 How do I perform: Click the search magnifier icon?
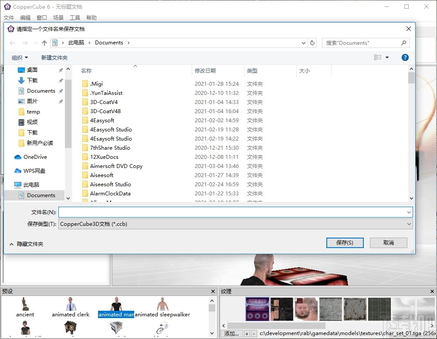tap(403, 43)
